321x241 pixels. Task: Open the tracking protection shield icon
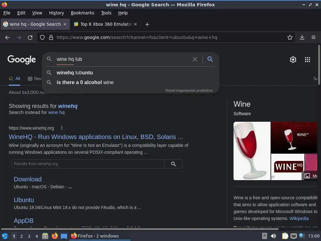click(42, 37)
